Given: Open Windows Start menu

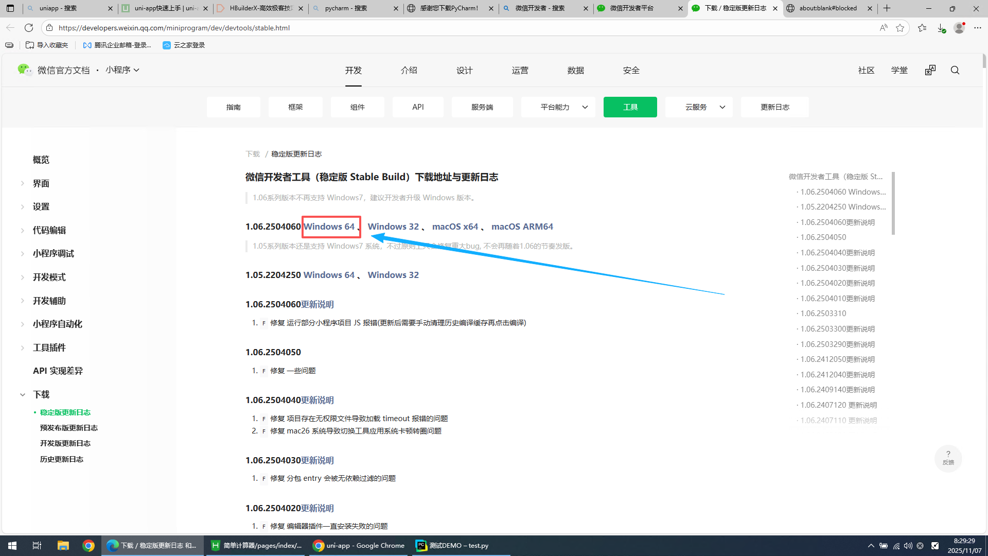Looking at the screenshot, I should [12, 546].
